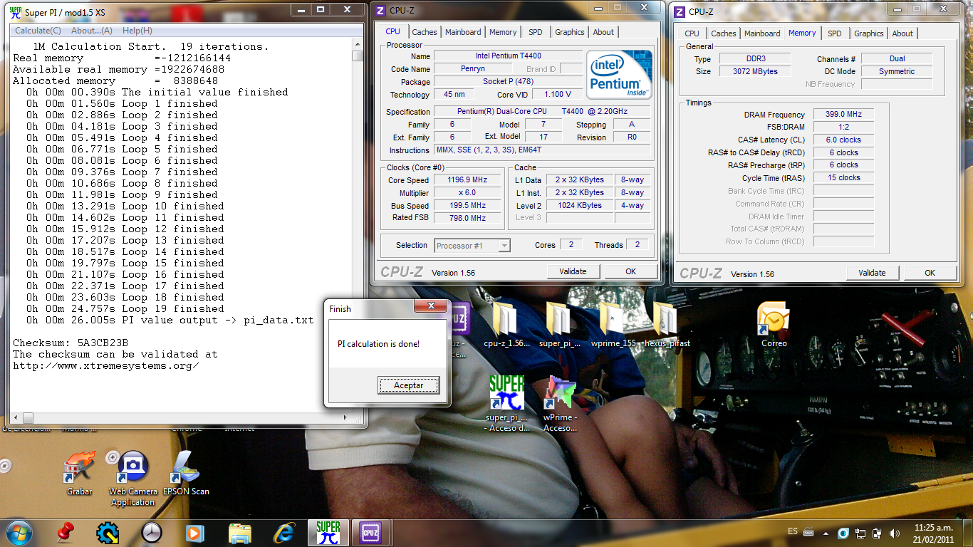Open the cpu-z_1.56 folder on desktop
973x547 pixels.
506,324
